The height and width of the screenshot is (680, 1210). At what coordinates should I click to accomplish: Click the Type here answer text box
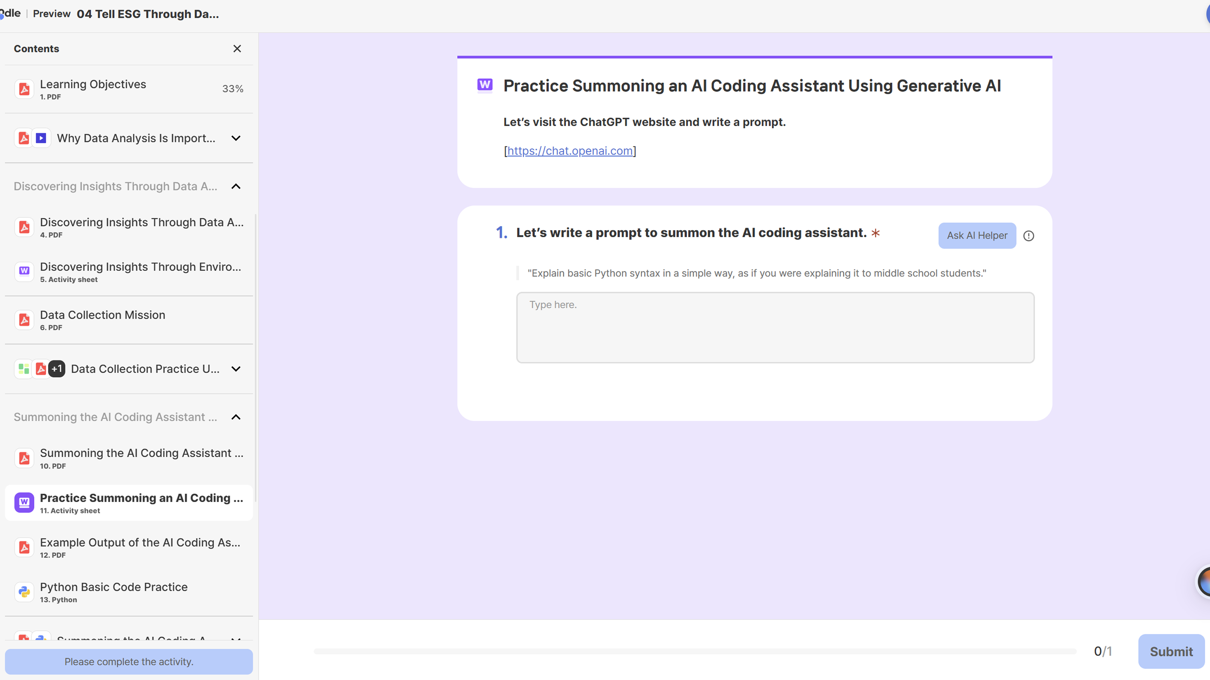775,328
